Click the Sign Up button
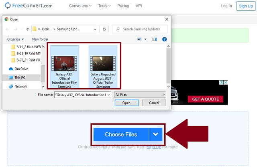 coord(246,6)
